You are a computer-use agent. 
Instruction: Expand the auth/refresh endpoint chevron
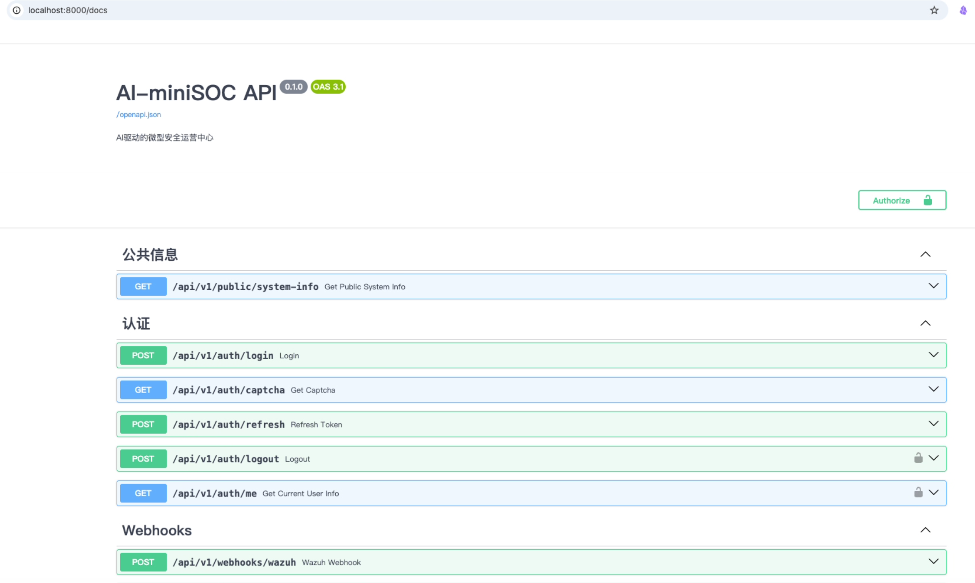[934, 424]
